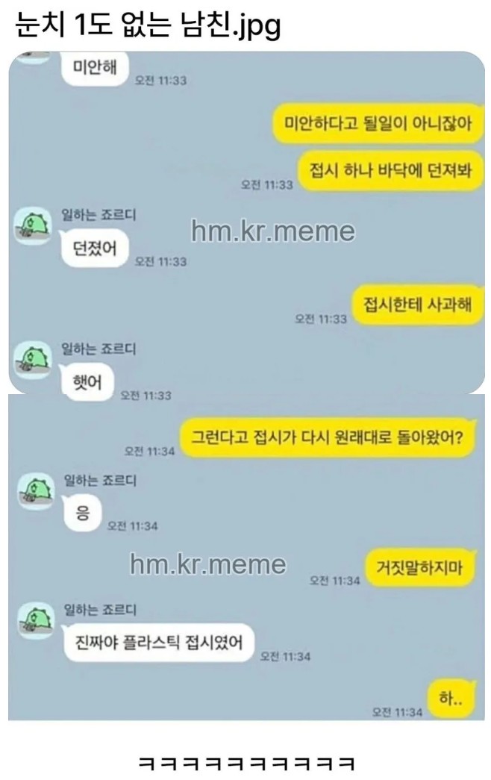Click the title 눈치 1도 없는 남친.jpg
Image resolution: width=491 pixels, height=780 pixels.
pyautogui.click(x=148, y=25)
